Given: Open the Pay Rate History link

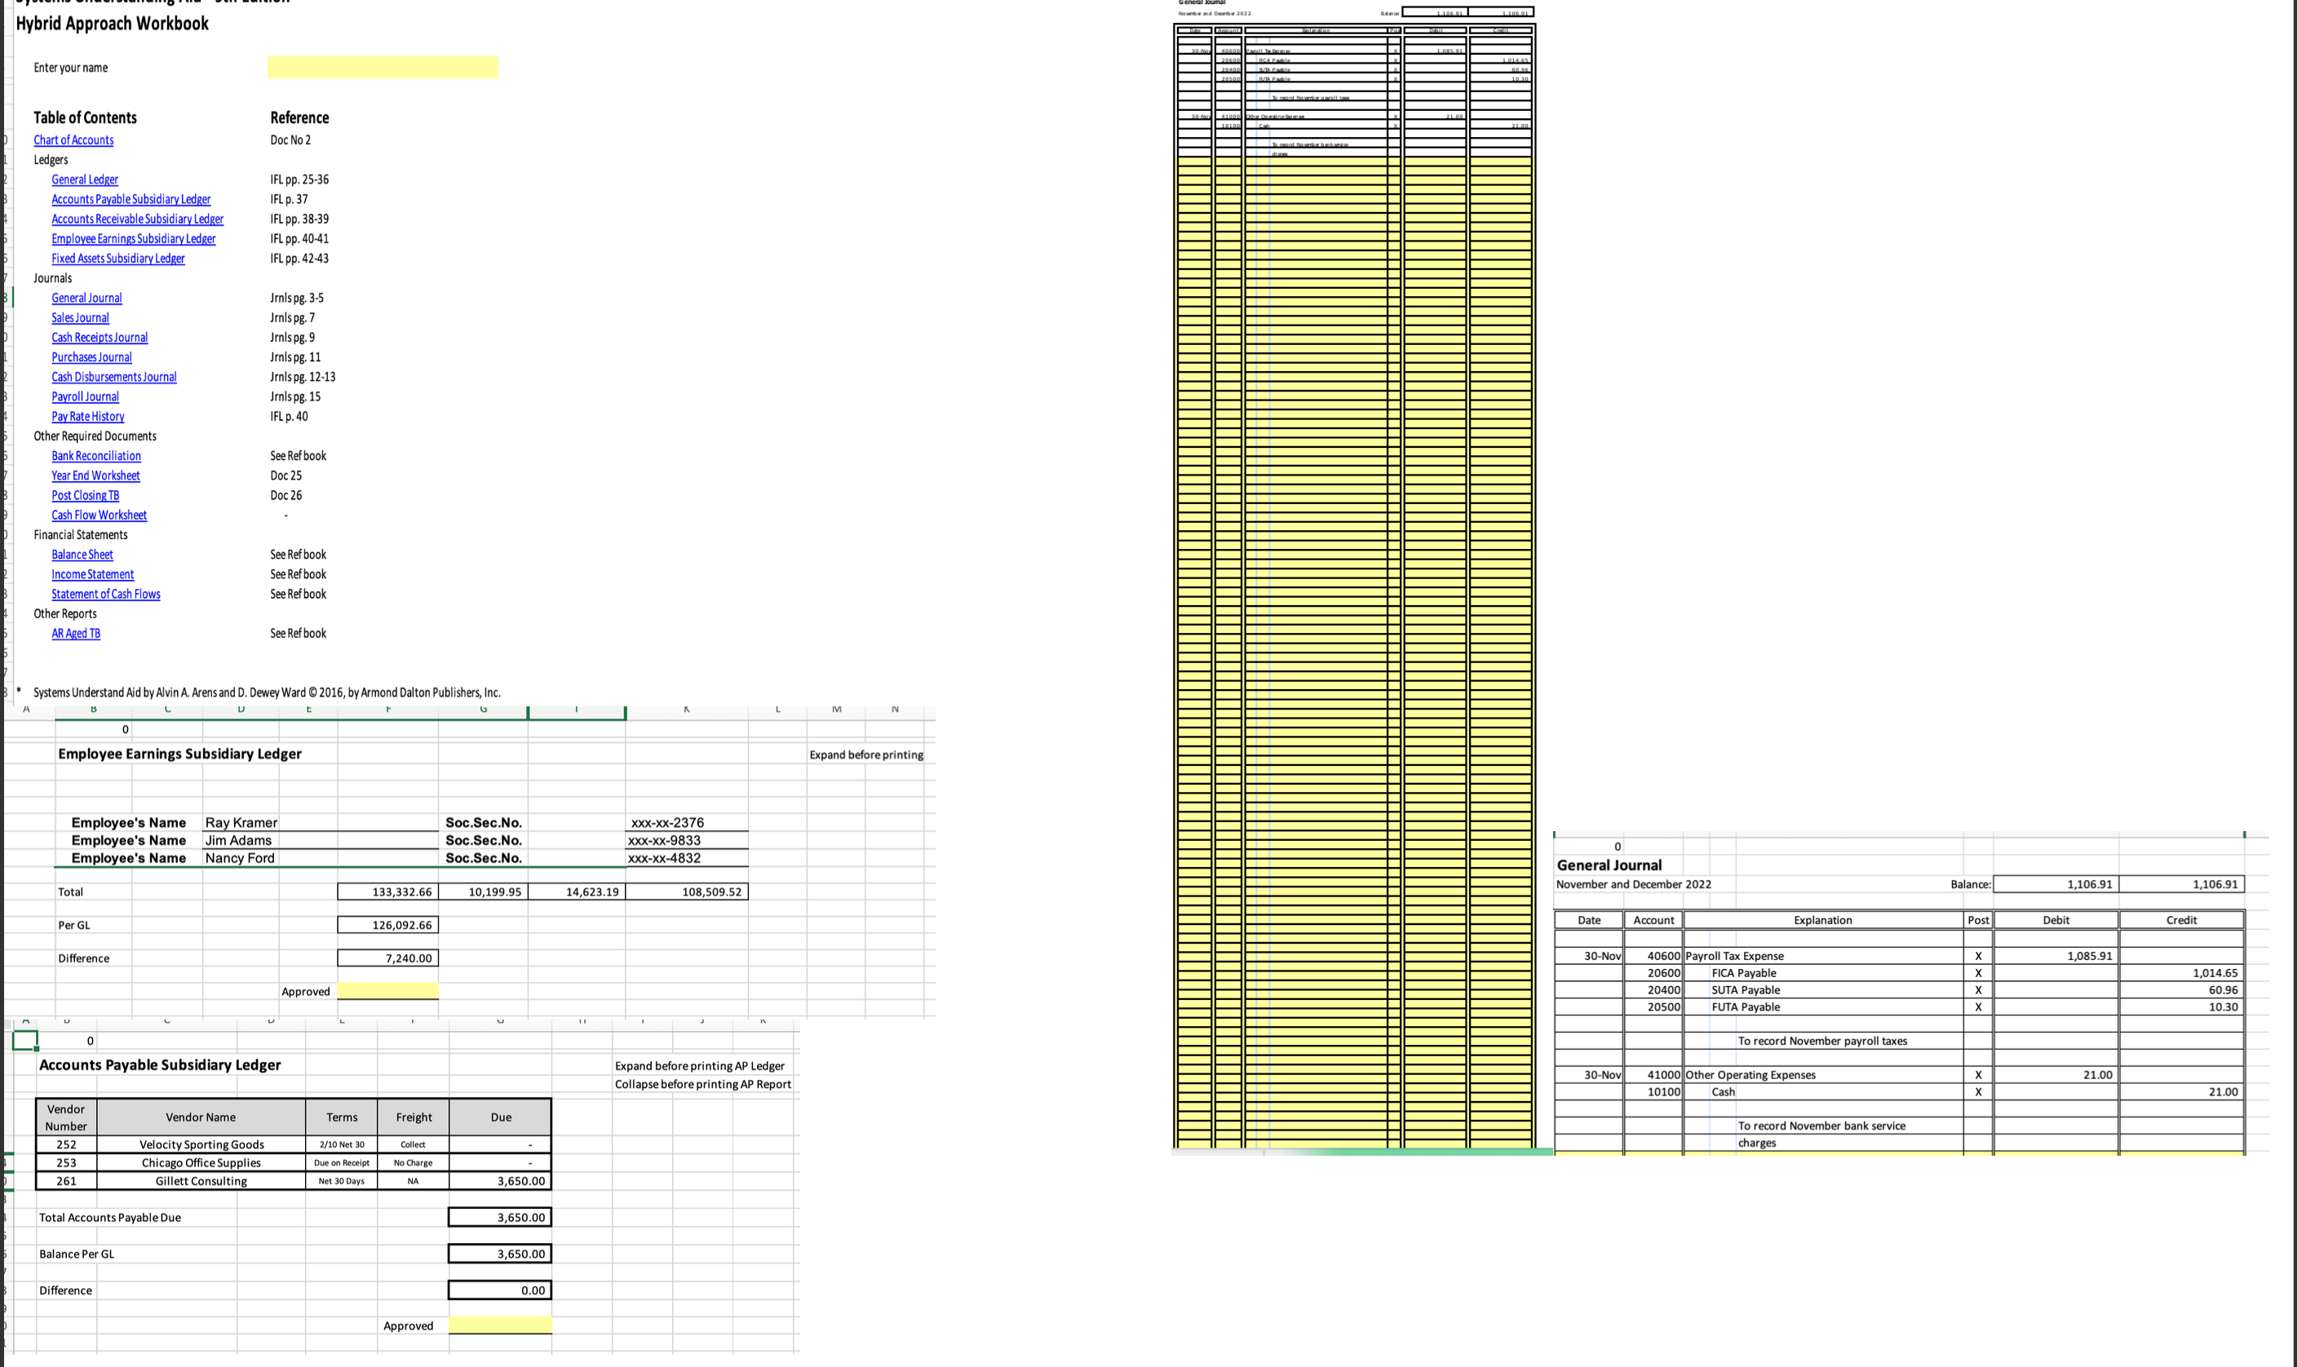Looking at the screenshot, I should coord(87,416).
